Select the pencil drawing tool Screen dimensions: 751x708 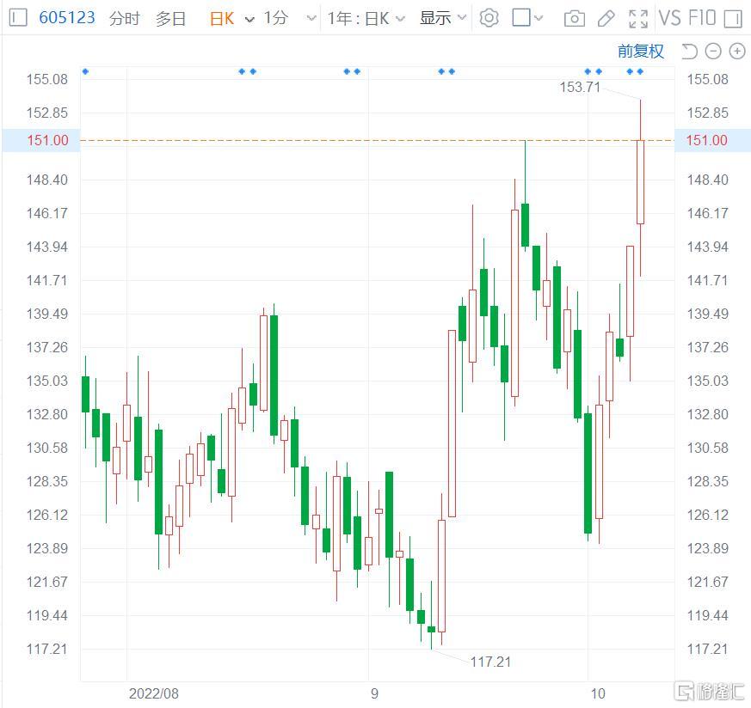click(606, 19)
